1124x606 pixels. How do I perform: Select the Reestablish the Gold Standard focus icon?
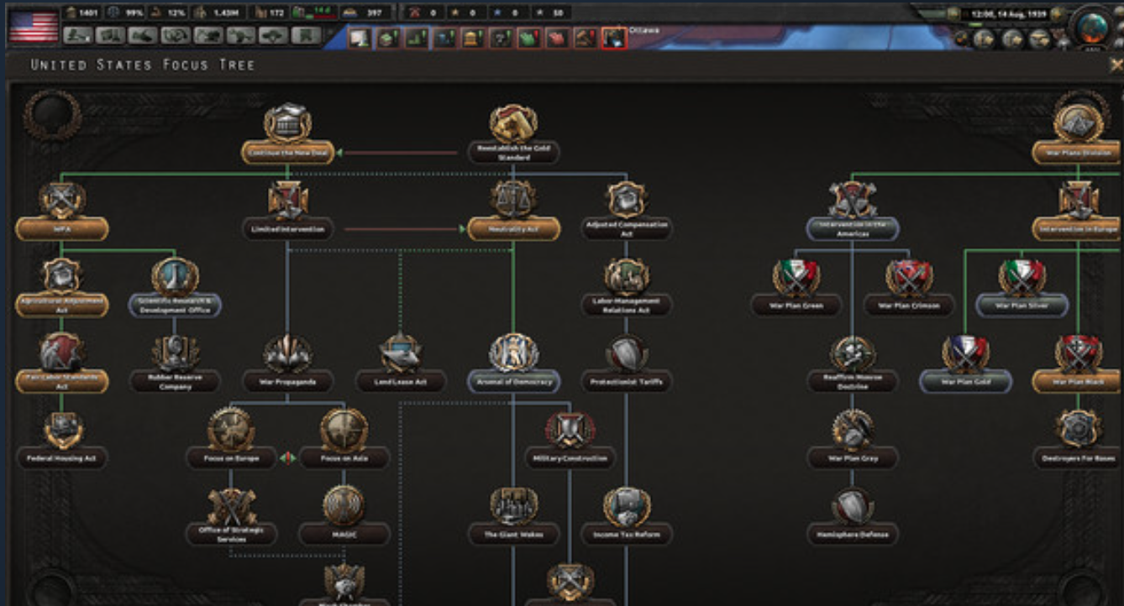513,124
